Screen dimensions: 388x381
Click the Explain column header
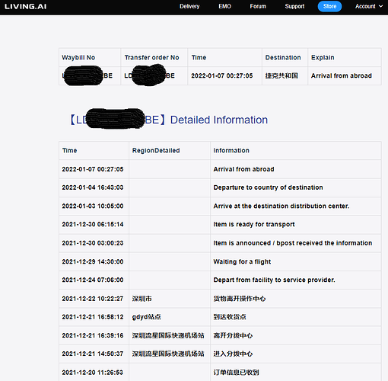[x=323, y=57]
